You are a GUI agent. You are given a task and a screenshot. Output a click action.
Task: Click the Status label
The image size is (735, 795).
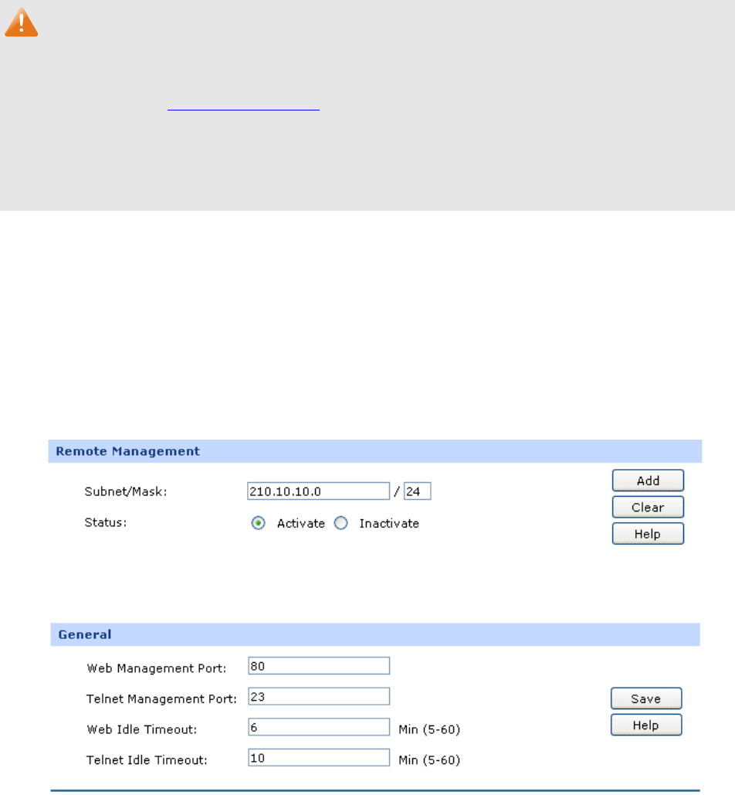[x=106, y=523]
